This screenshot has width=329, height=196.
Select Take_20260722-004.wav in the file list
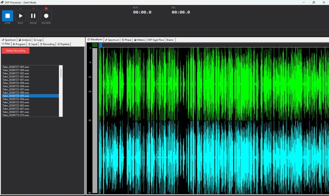[30, 99]
